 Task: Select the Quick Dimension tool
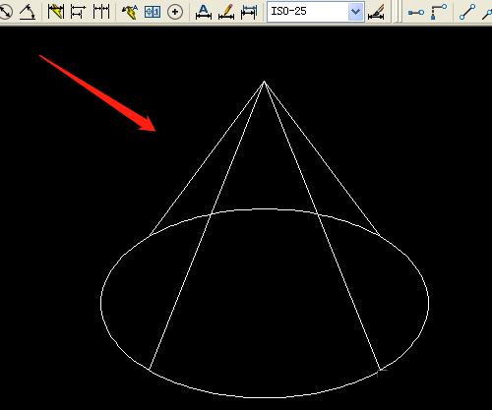(55, 12)
